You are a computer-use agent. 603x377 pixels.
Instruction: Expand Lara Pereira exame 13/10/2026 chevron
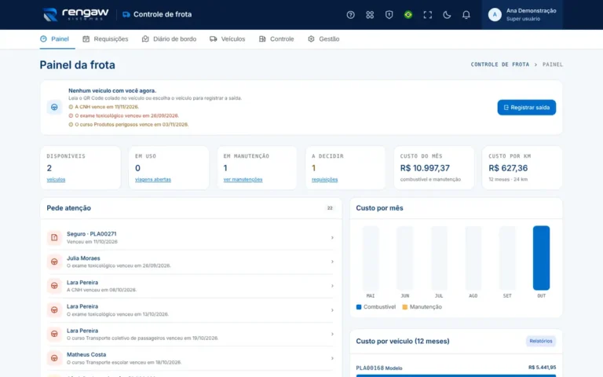click(332, 310)
